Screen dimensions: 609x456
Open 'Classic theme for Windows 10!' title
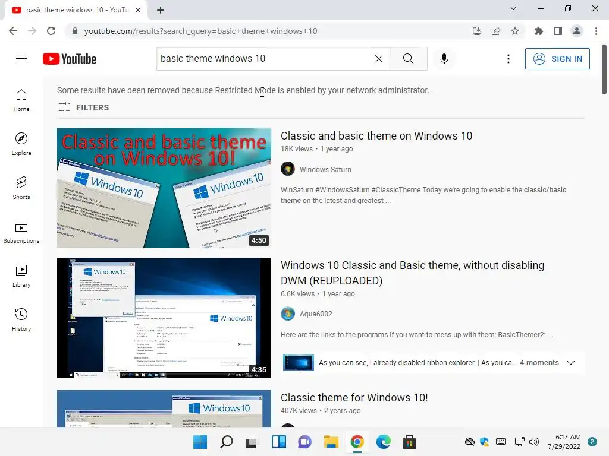pos(354,397)
